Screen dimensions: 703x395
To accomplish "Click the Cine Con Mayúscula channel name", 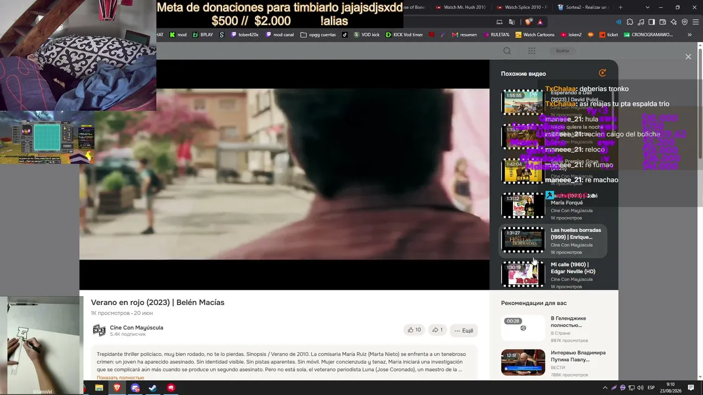I will coord(136,328).
